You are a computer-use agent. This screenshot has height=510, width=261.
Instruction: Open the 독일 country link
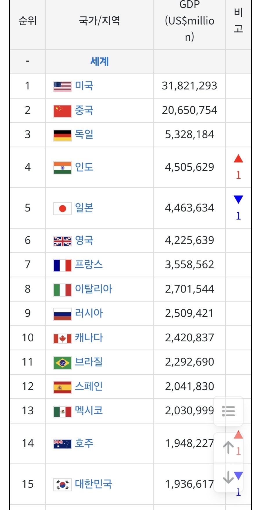tap(84, 134)
